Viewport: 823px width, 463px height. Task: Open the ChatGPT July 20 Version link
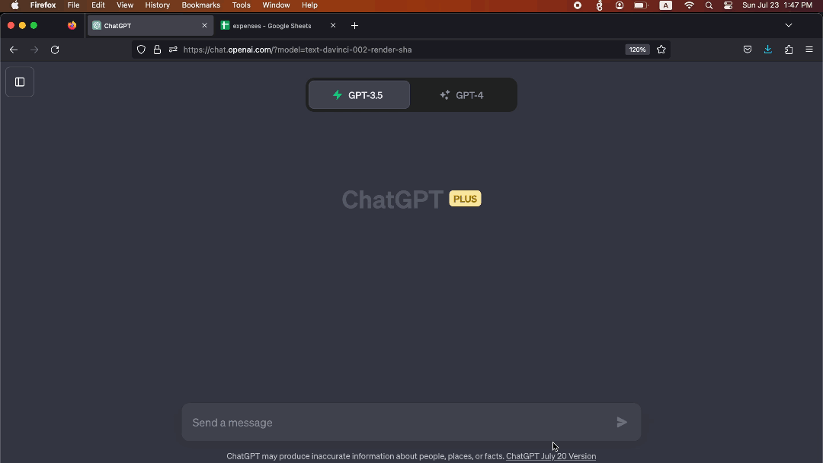pos(551,456)
